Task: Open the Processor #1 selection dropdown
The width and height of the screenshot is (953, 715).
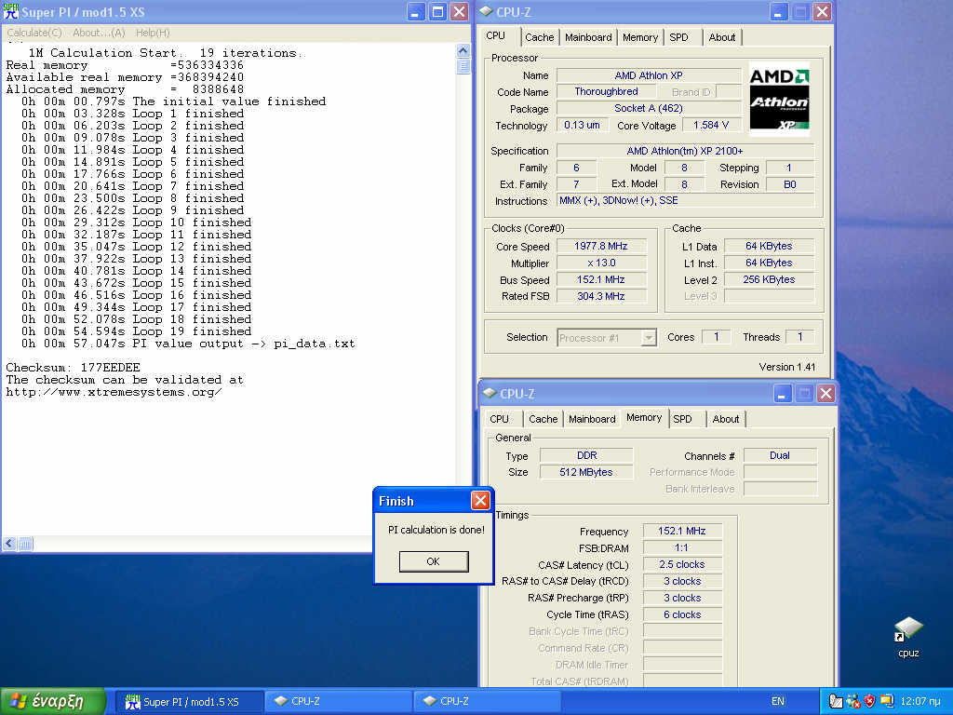Action: click(x=649, y=337)
